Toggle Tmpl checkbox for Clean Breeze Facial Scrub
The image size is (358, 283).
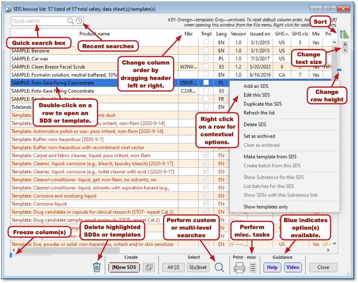click(x=206, y=67)
